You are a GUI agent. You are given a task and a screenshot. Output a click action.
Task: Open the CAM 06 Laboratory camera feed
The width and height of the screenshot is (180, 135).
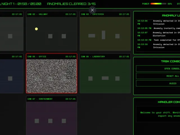click(105, 73)
